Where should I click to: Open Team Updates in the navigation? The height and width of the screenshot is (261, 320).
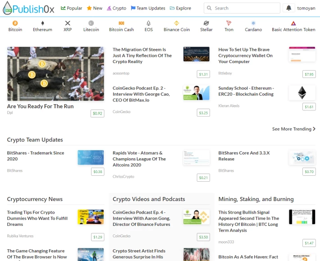tap(148, 8)
